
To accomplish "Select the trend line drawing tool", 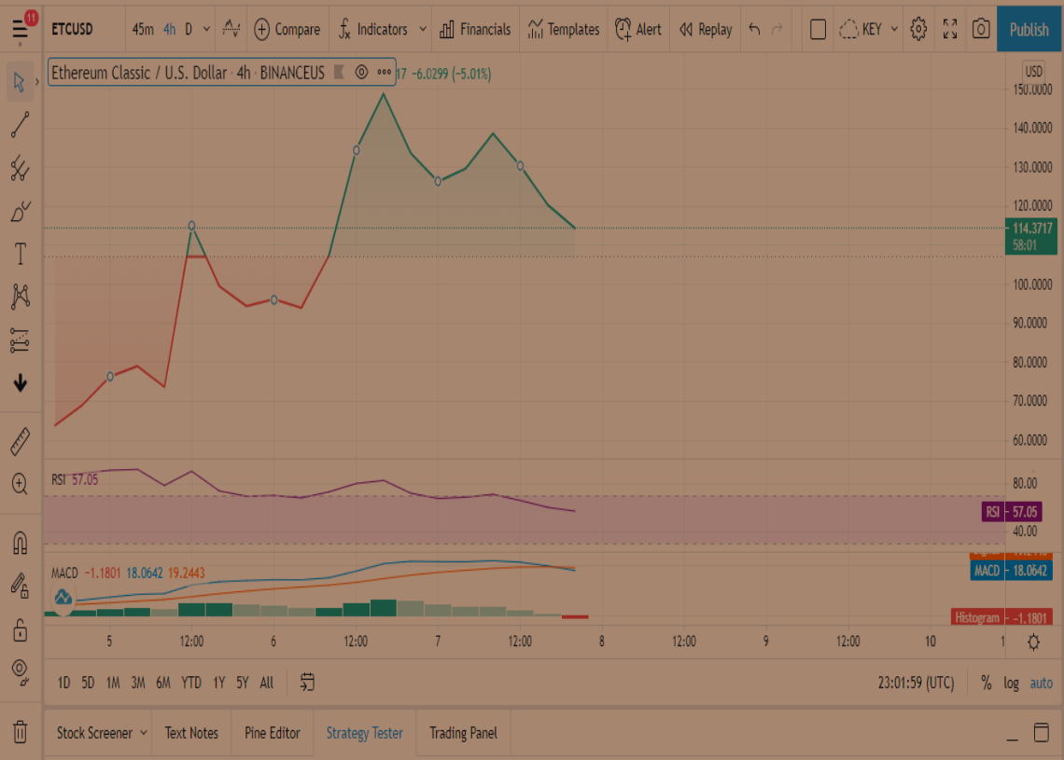I will click(x=21, y=125).
